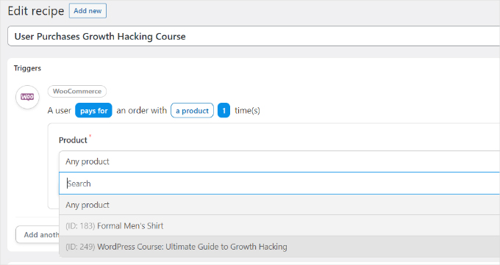500x265 pixels.
Task: Open the 'a product' token selector
Action: click(x=193, y=111)
